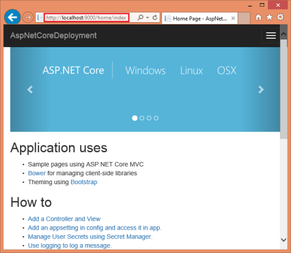Switch to the Home Page - AspNet tab
The width and height of the screenshot is (291, 253).
pos(200,18)
